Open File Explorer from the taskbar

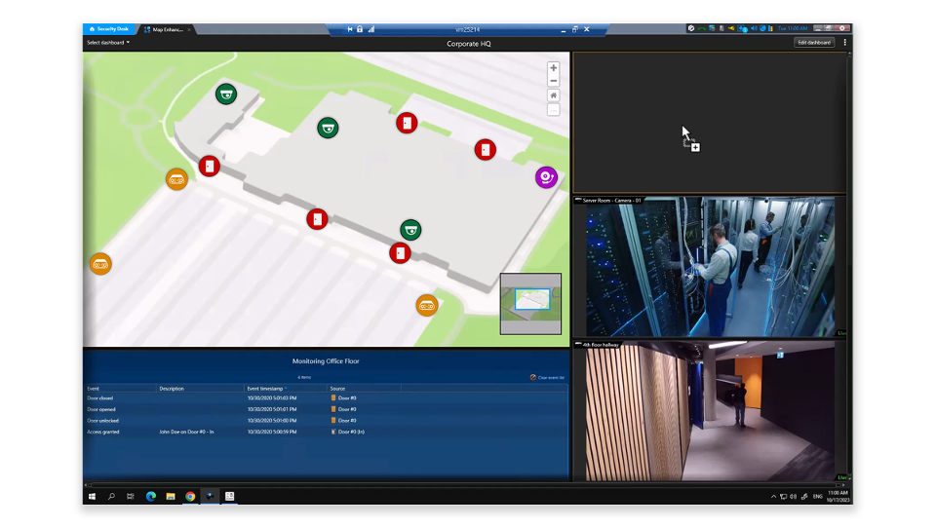[x=171, y=497]
